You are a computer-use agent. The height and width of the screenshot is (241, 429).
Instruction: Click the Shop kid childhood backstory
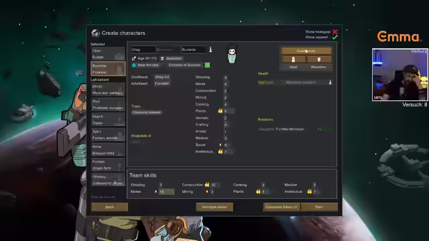pos(162,77)
